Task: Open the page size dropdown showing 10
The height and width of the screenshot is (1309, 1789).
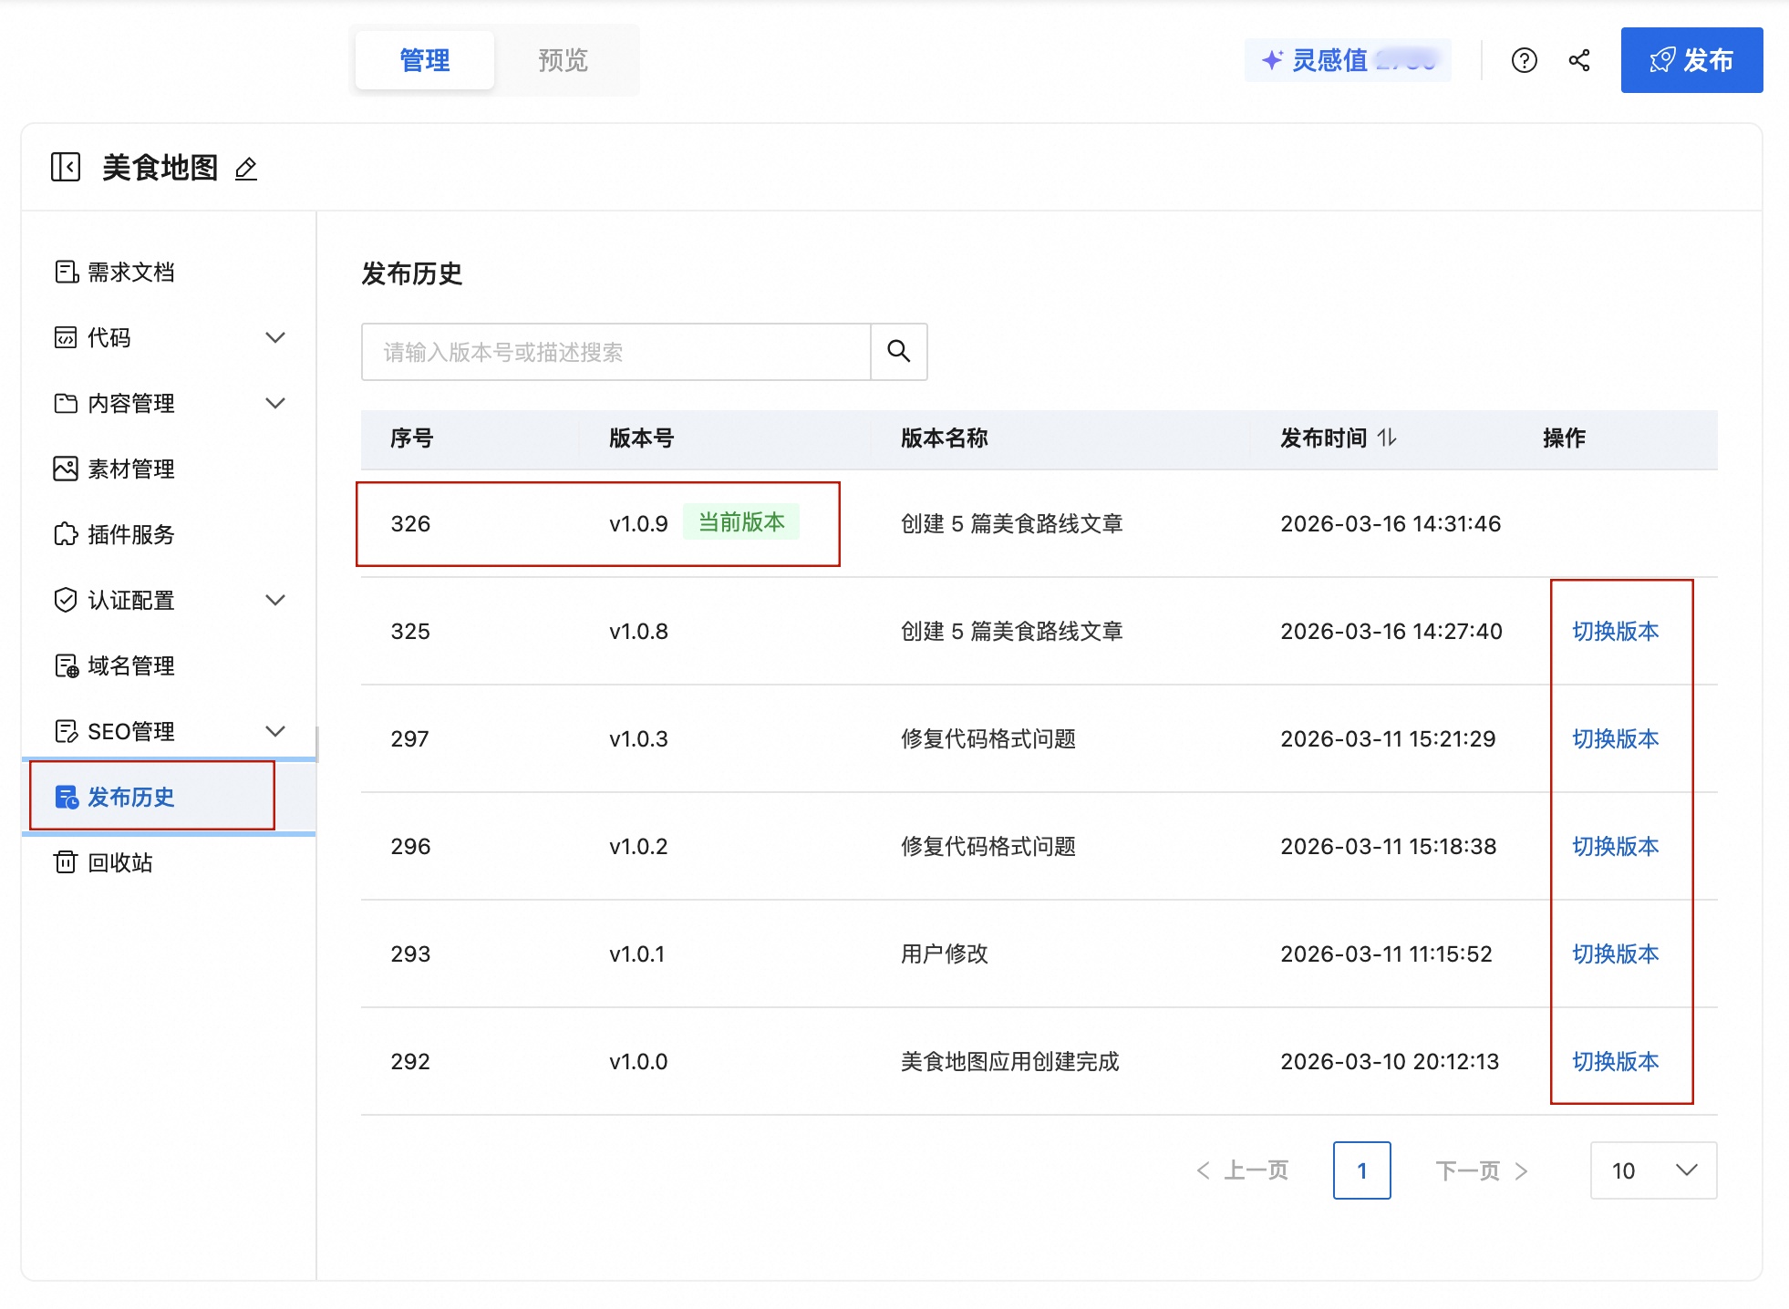Action: 1653,1170
